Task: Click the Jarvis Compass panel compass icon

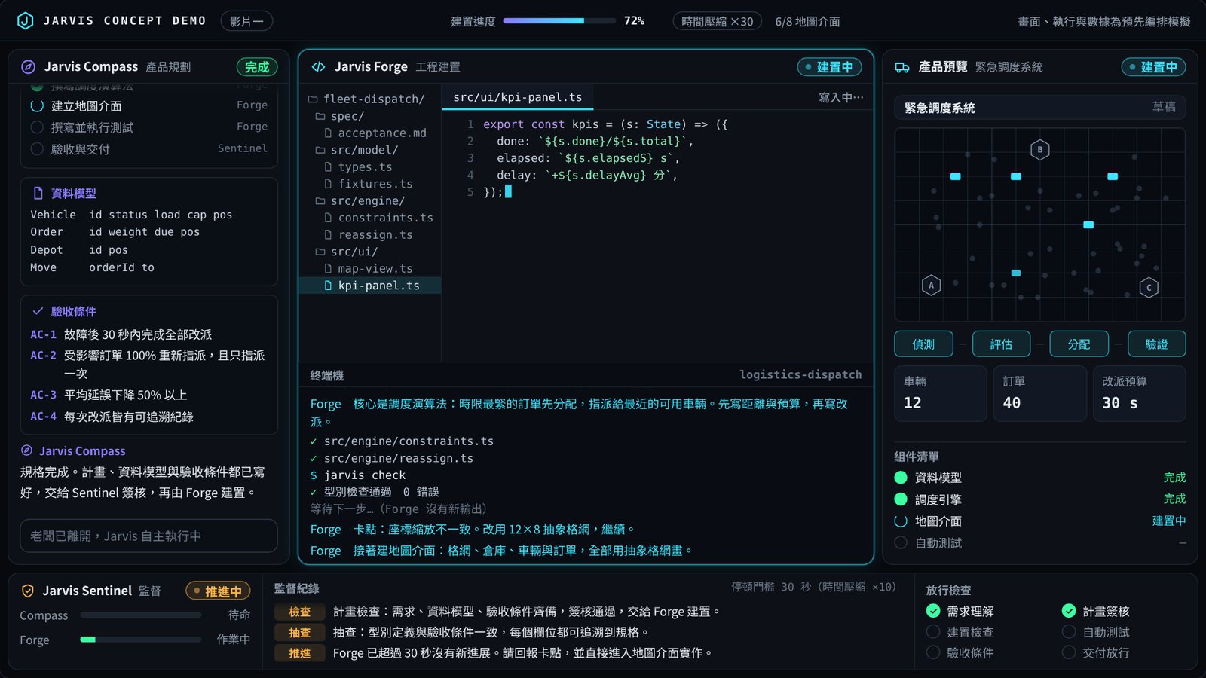Action: click(x=28, y=67)
